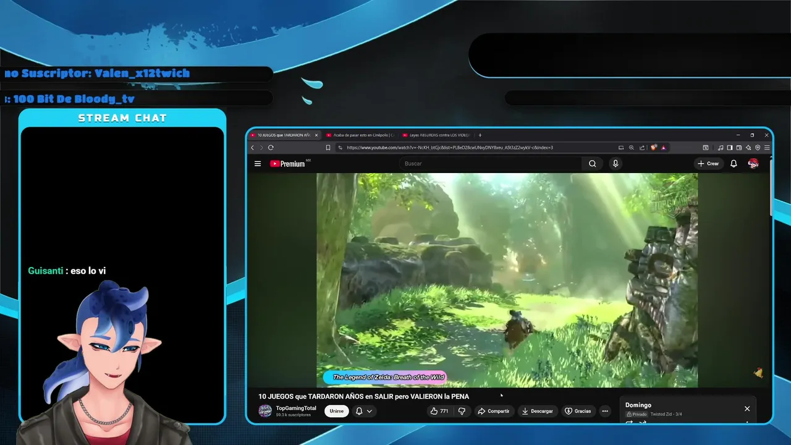Dislike the video with thumbs-down
This screenshot has width=791, height=445.
coord(462,411)
